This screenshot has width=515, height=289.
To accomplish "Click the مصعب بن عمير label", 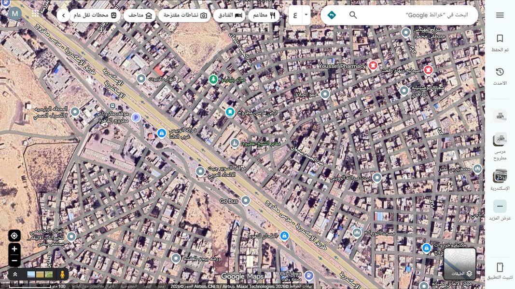I will [x=455, y=169].
